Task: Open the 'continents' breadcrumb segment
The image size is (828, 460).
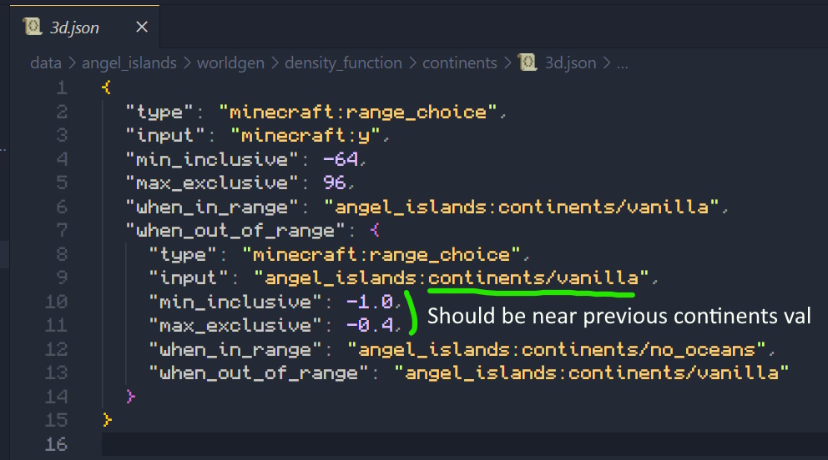Action: [459, 62]
